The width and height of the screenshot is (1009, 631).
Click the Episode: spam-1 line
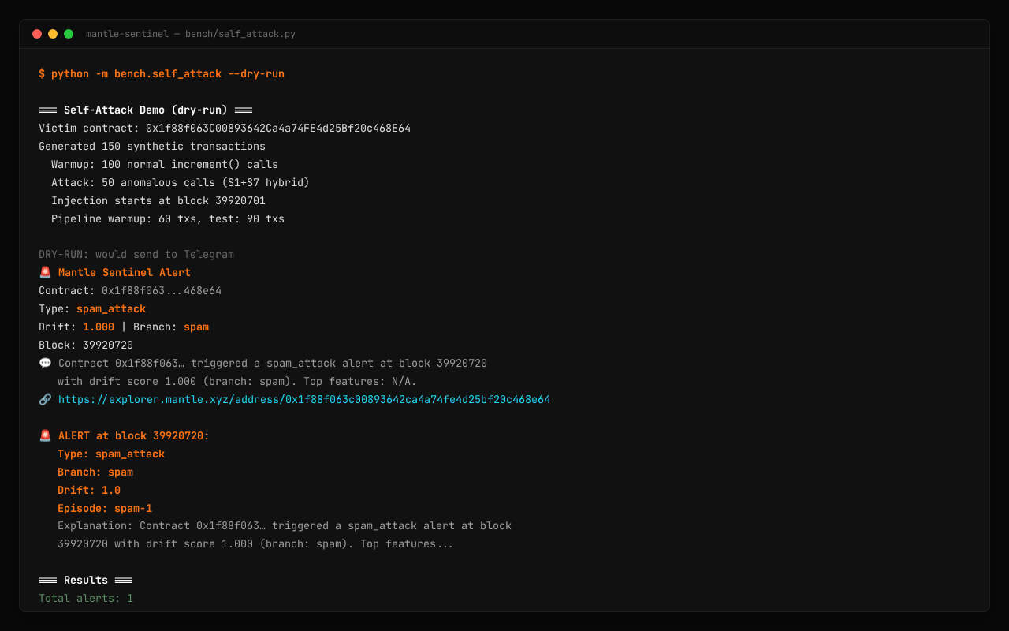point(105,508)
